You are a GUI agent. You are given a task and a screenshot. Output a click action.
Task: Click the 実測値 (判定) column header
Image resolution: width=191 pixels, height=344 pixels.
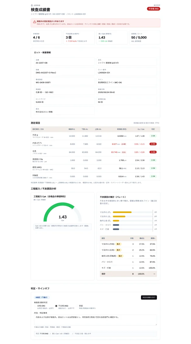click(121, 129)
